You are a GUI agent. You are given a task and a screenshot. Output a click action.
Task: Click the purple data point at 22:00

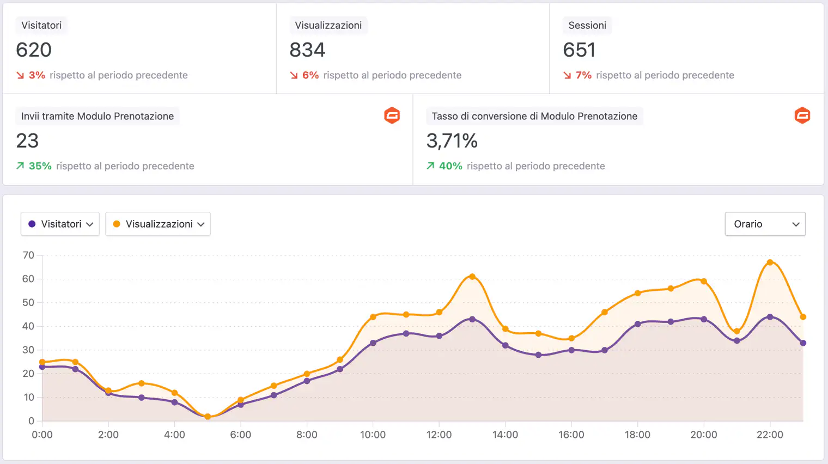(770, 317)
